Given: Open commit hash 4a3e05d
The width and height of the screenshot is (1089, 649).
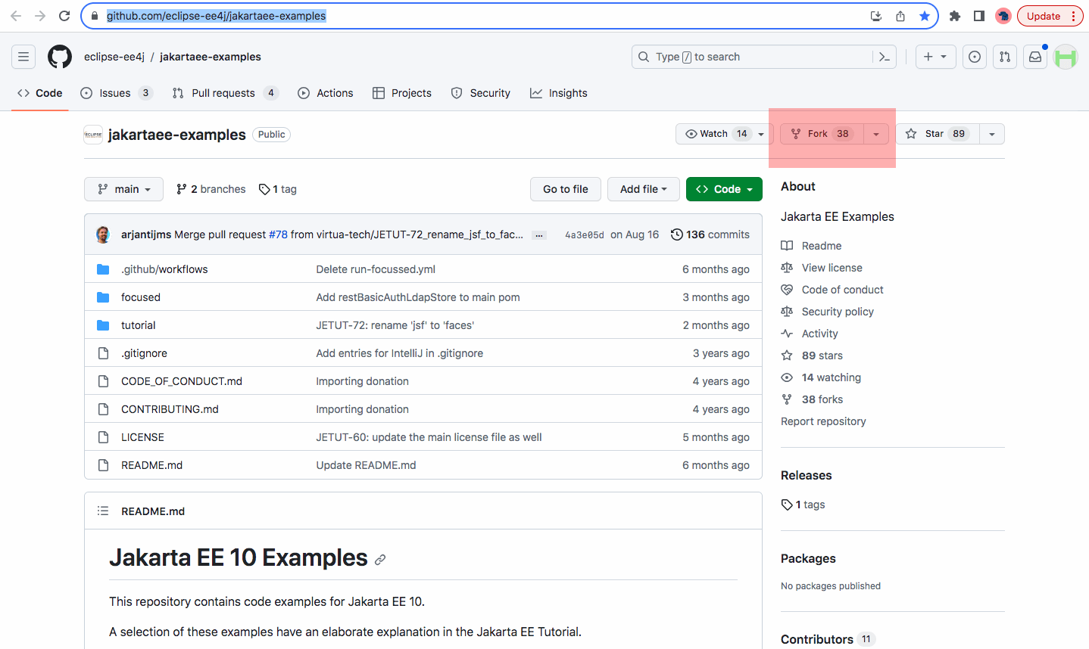Looking at the screenshot, I should click(585, 235).
